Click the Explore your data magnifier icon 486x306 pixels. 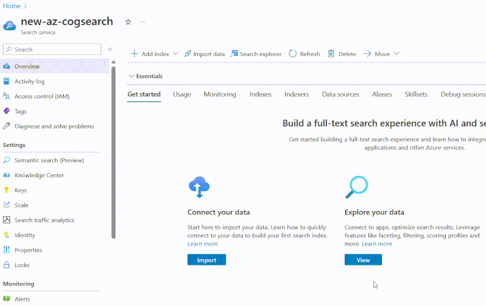click(356, 187)
